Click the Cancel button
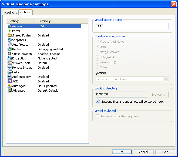The height and width of the screenshot is (157, 178). click(x=143, y=152)
